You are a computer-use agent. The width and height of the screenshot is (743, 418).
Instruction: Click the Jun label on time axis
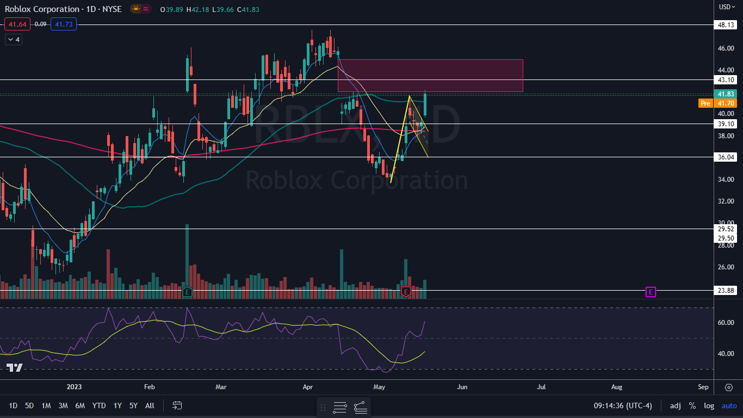point(462,387)
